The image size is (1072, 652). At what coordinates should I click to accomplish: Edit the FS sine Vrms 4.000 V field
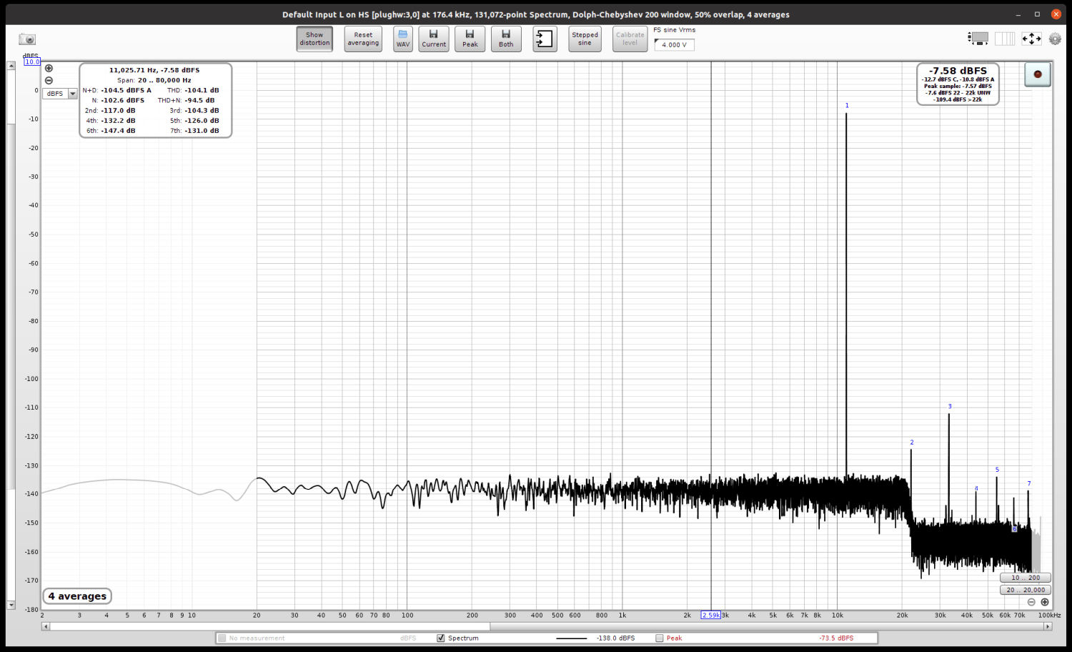[x=674, y=44]
